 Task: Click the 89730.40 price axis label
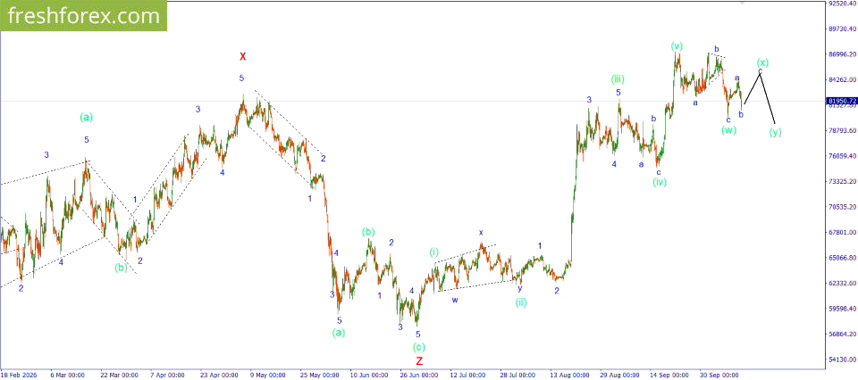[842, 29]
